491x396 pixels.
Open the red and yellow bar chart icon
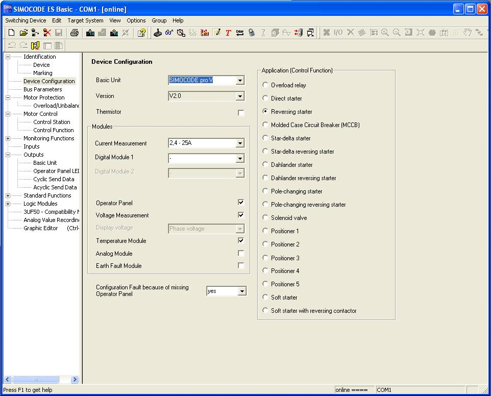coord(205,33)
